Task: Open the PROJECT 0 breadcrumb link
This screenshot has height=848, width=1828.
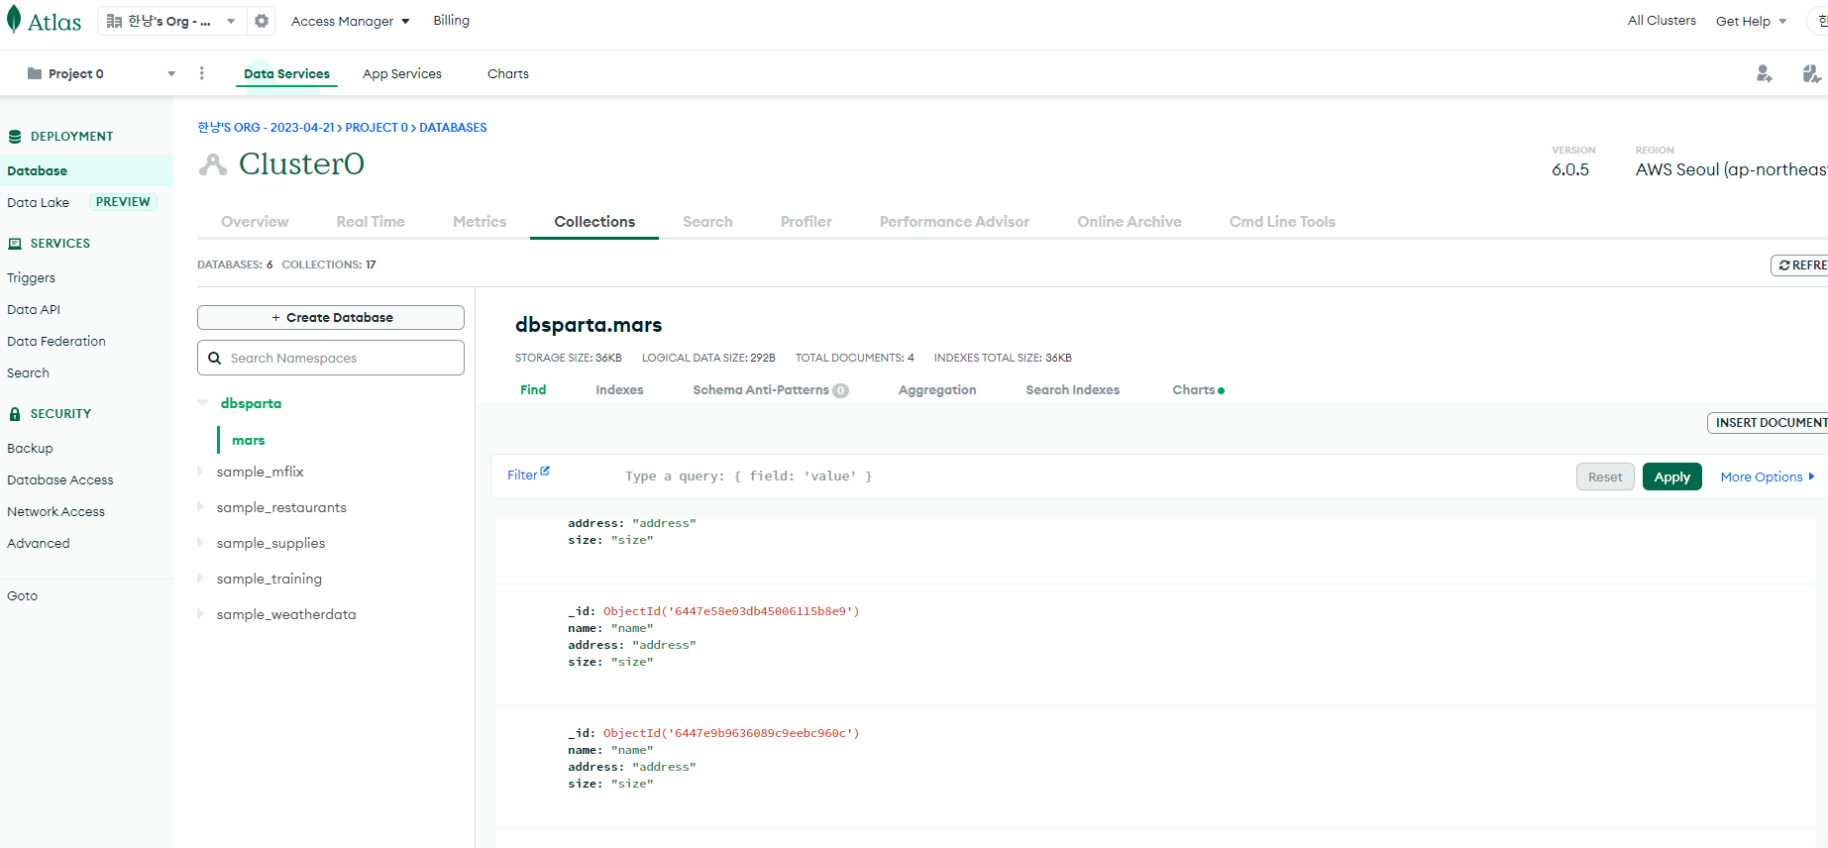Action: click(376, 128)
